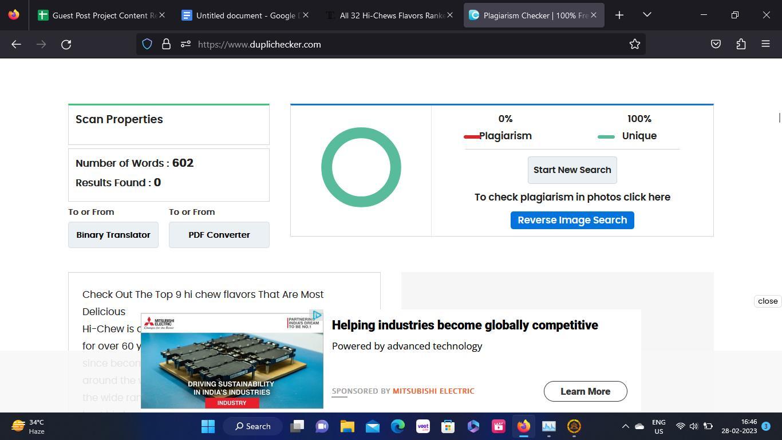Open the volume speaker tray icon
Viewport: 782px width, 440px height.
pos(694,426)
